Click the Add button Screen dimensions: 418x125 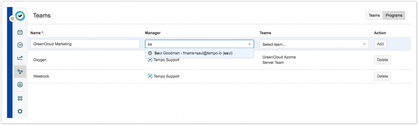[x=380, y=44]
